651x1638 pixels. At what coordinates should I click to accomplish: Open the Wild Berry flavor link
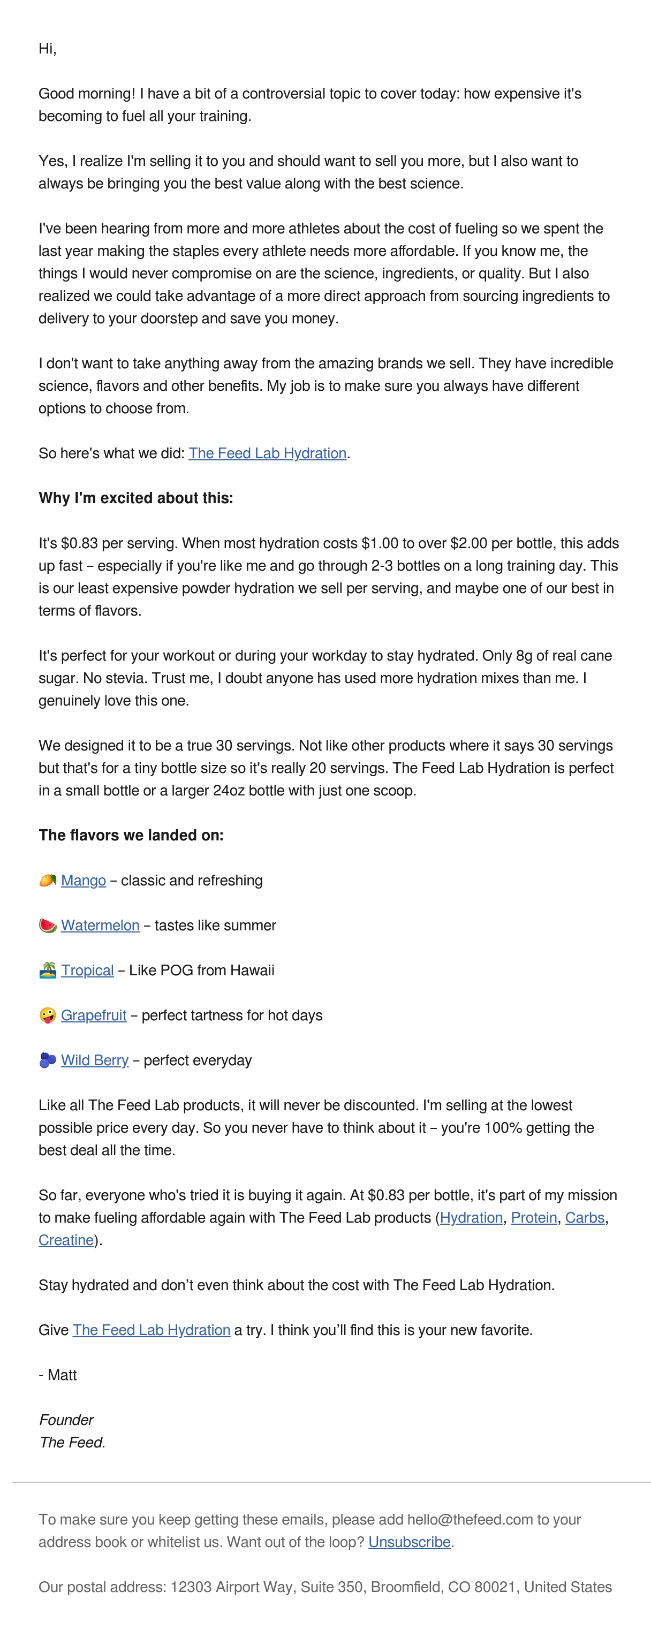click(x=95, y=1060)
